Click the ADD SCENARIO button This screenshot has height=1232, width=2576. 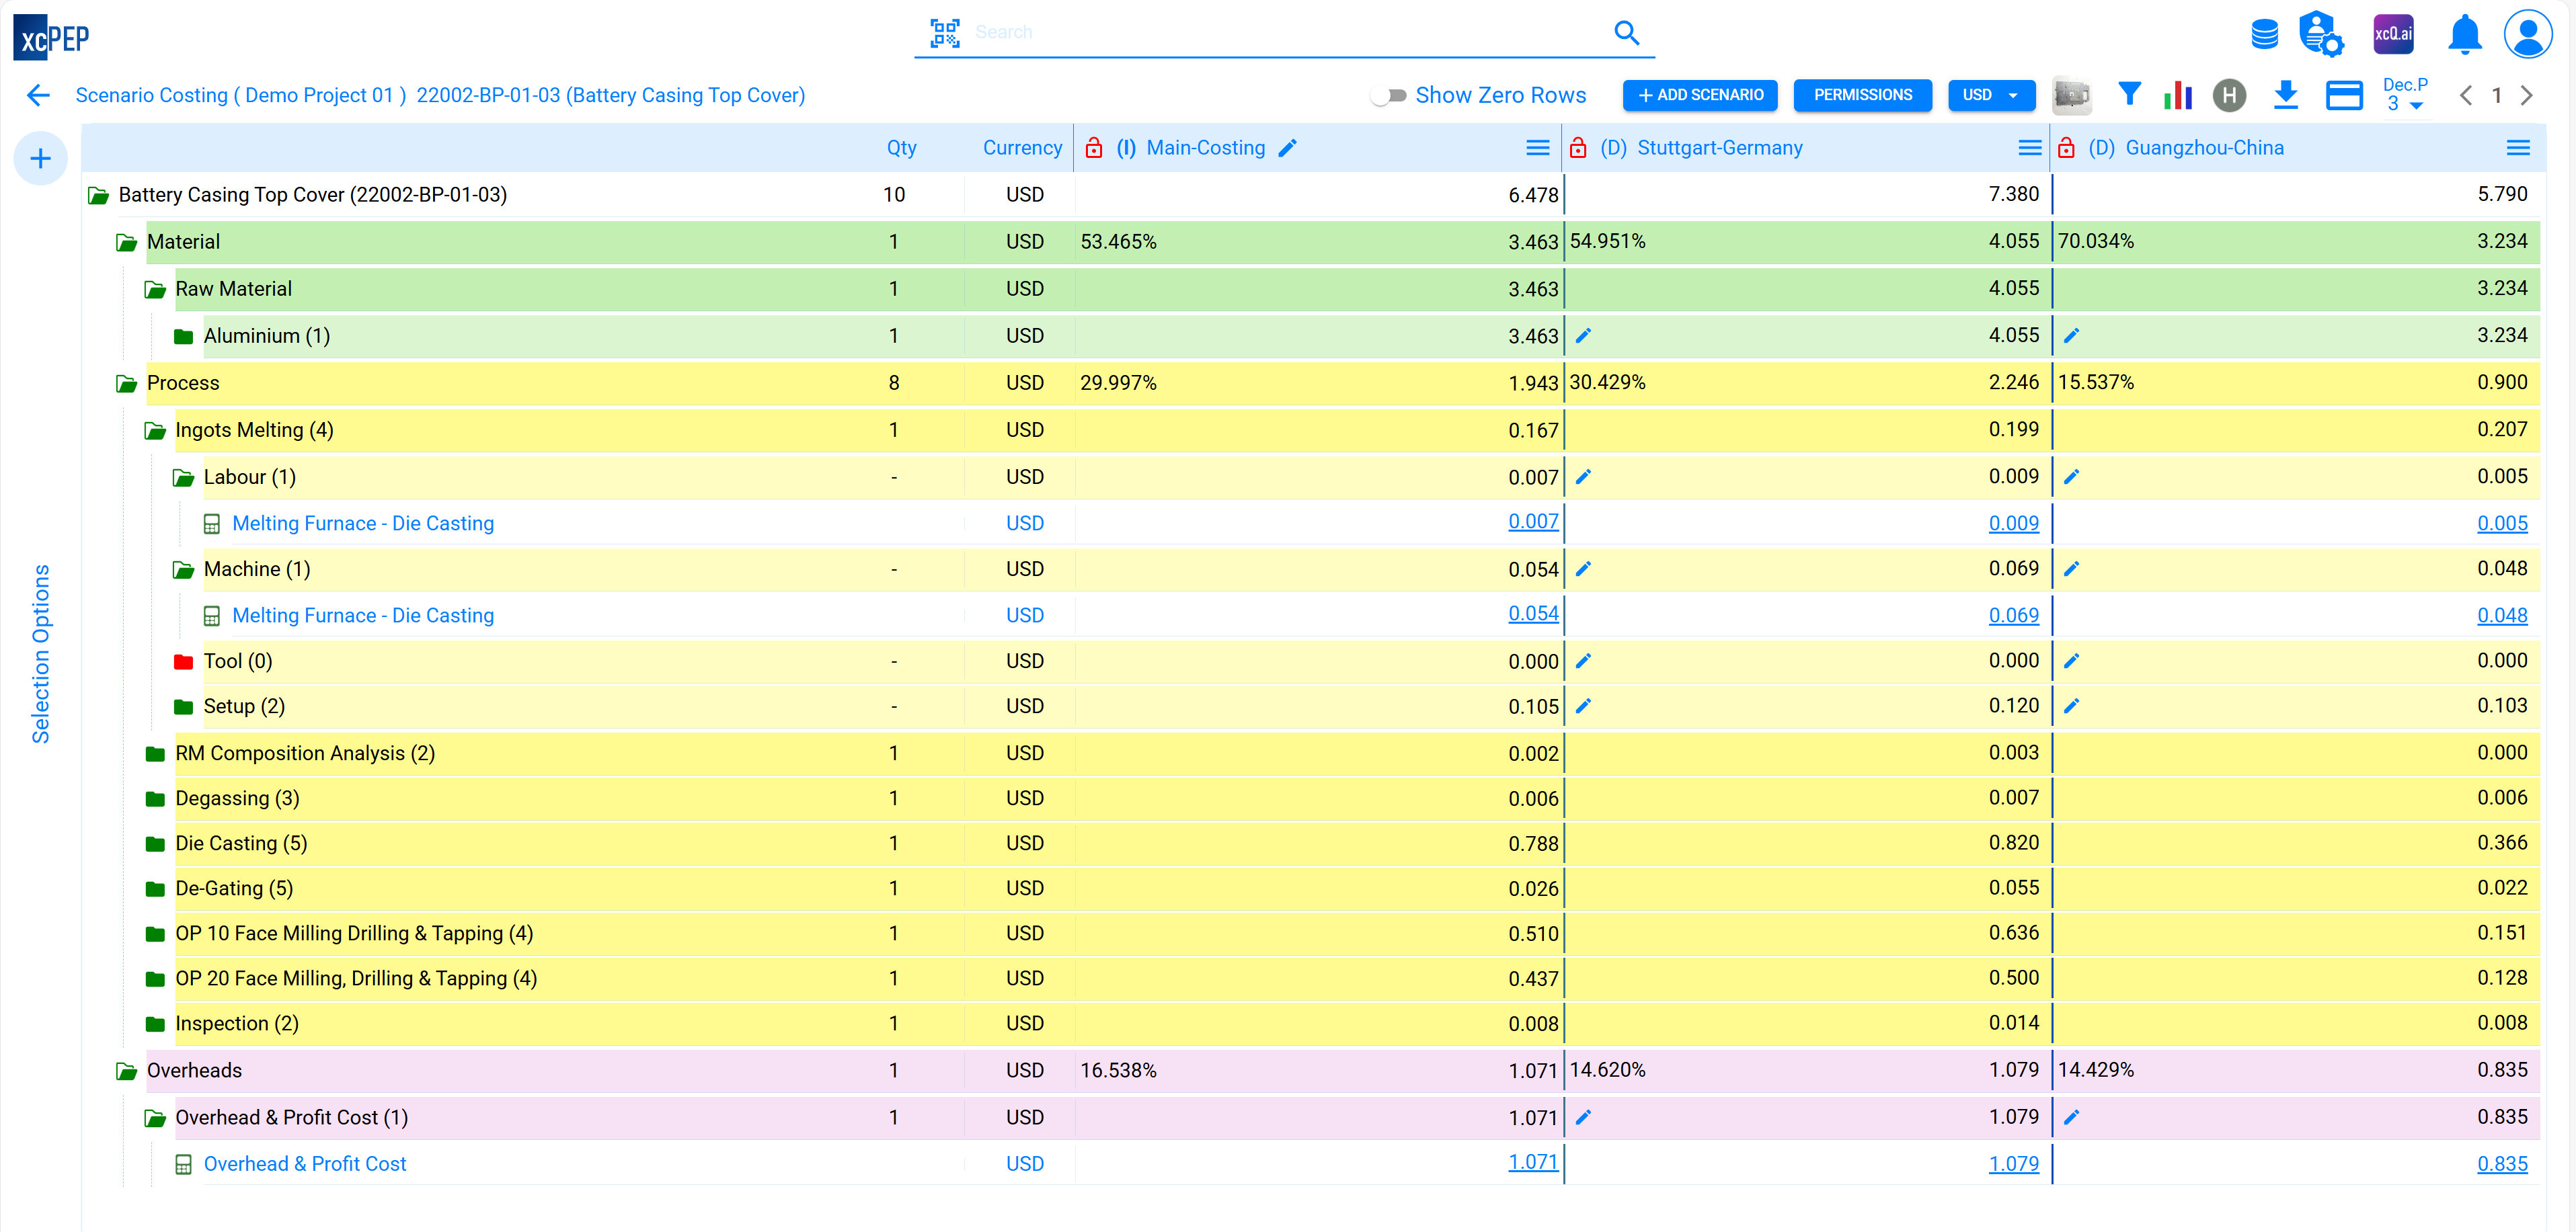pos(1700,95)
